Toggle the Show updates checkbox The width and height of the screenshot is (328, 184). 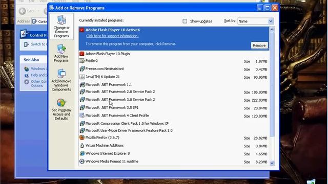(x=184, y=21)
